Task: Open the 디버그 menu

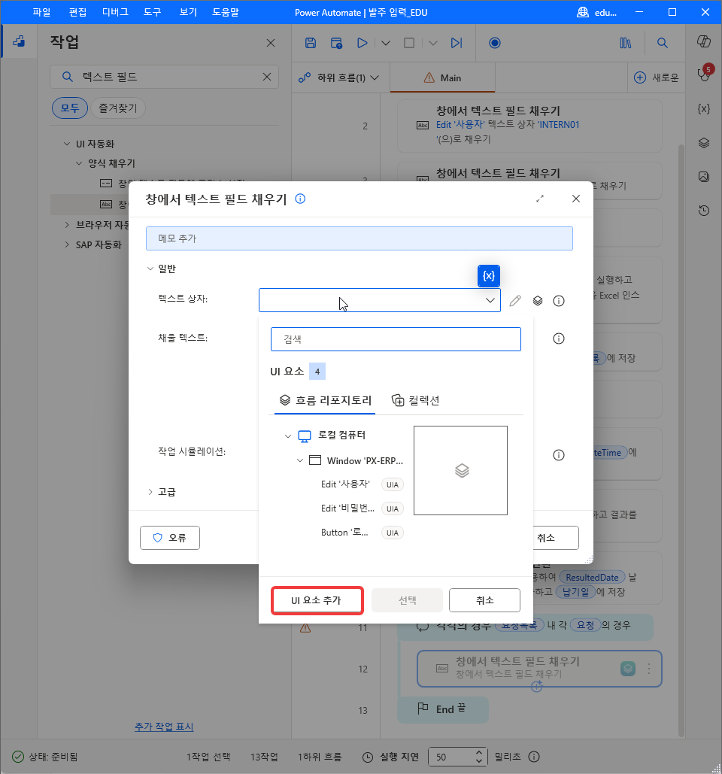Action: (x=115, y=12)
